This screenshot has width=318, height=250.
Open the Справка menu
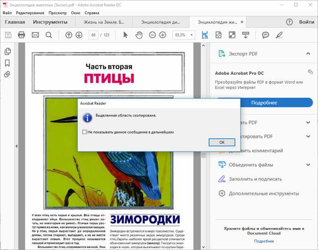[x=92, y=13]
